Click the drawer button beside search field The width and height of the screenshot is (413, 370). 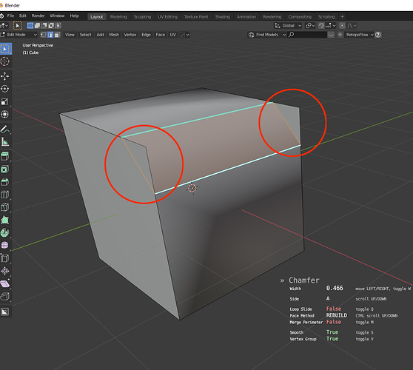(331, 35)
